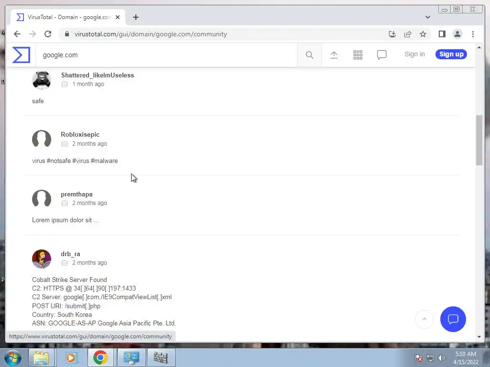The width and height of the screenshot is (490, 367).
Task: Share this page icon
Action: click(x=408, y=34)
